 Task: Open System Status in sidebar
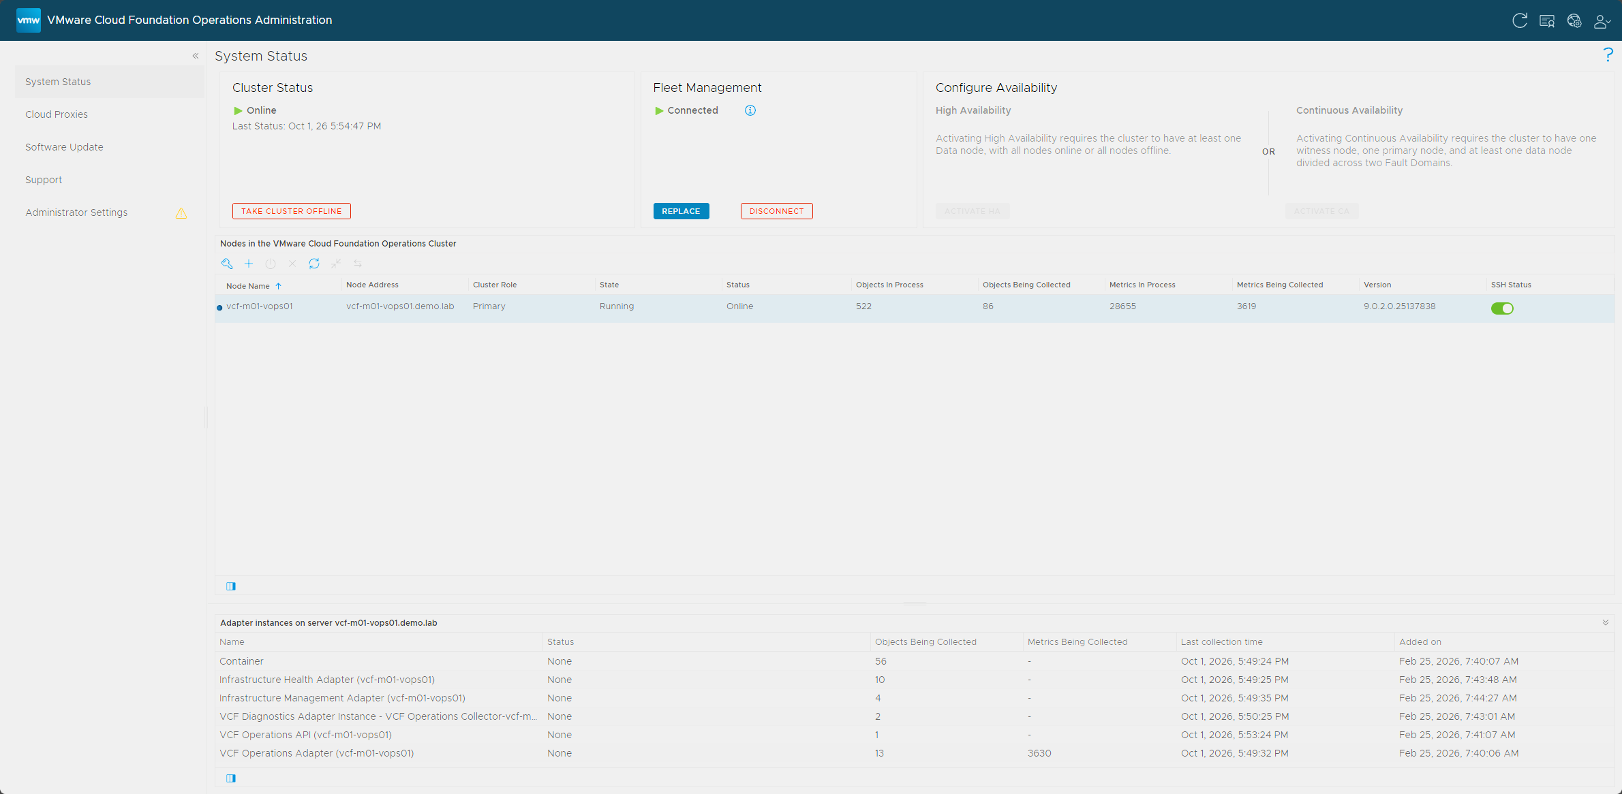110,82
